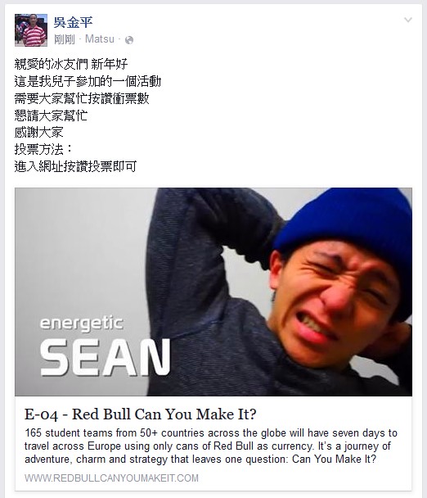Click the 'energetic' caption in preview image
Screen dimensions: 427x498
[82, 324]
